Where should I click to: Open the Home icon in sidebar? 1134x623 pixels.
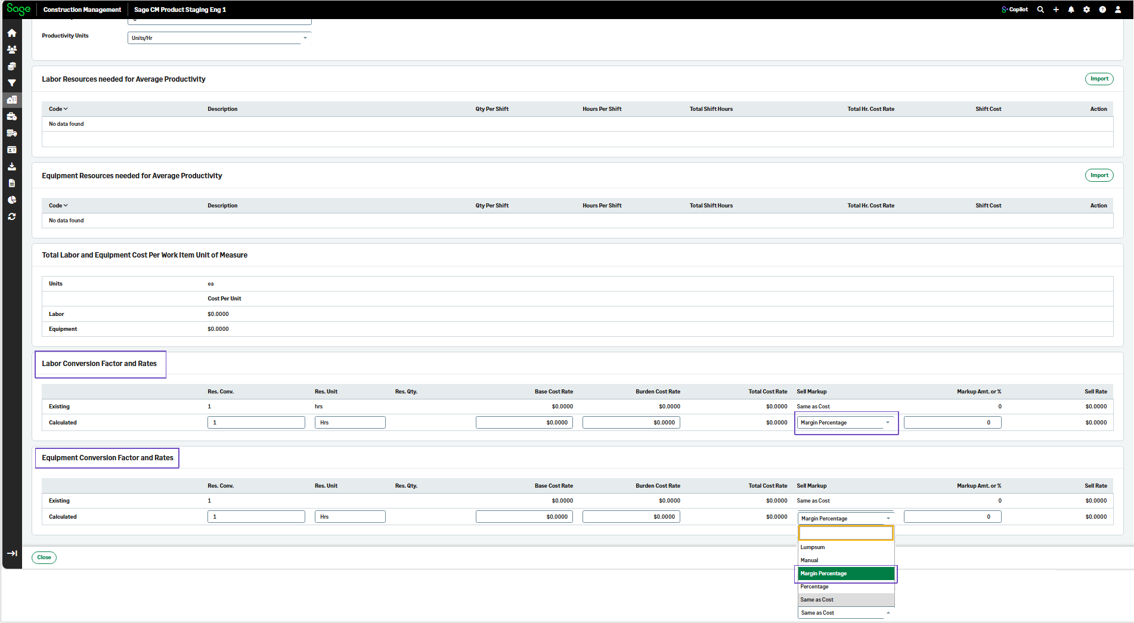click(12, 33)
